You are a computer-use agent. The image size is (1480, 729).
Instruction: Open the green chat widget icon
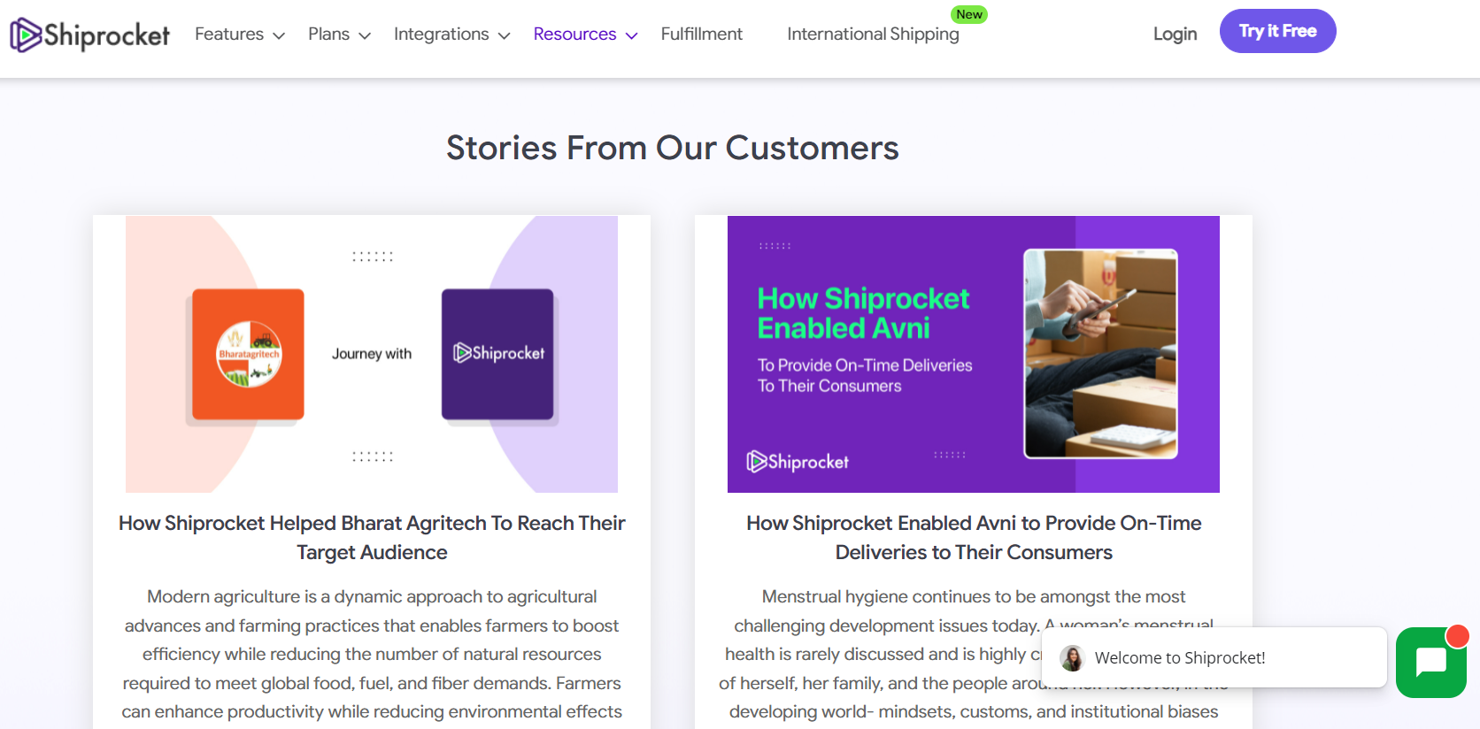pos(1430,664)
